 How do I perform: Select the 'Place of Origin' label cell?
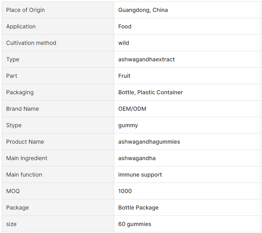pos(58,10)
